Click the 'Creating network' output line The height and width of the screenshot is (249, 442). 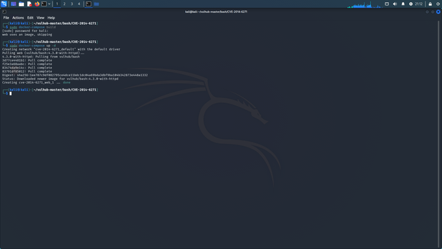coord(61,49)
